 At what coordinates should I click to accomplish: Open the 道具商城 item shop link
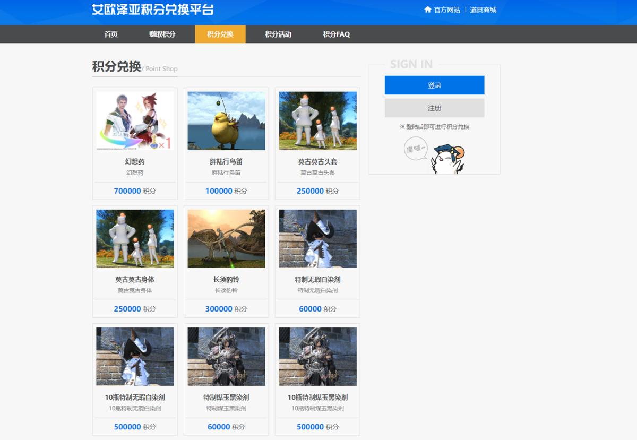(483, 9)
